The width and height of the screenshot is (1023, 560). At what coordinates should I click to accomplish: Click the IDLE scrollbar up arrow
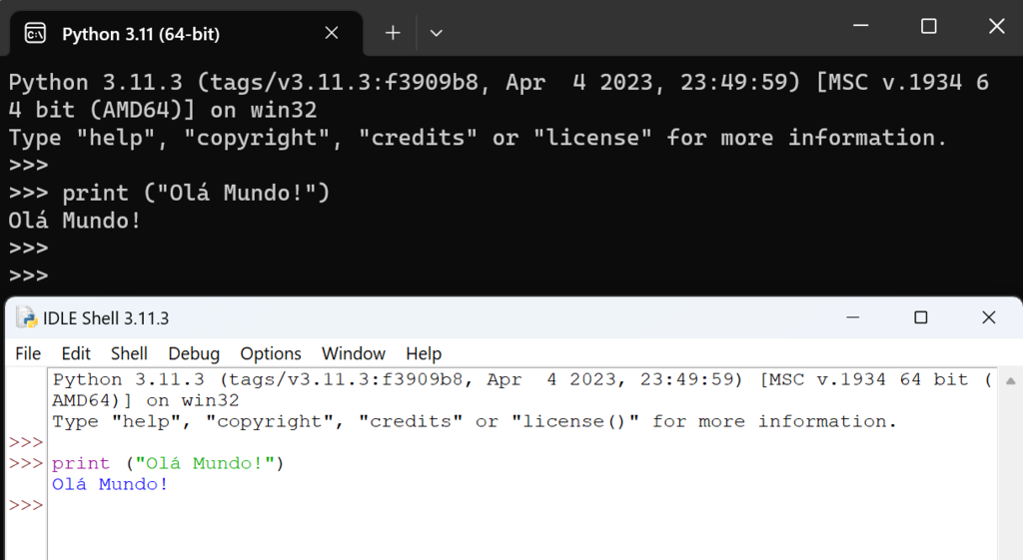[x=1011, y=381]
